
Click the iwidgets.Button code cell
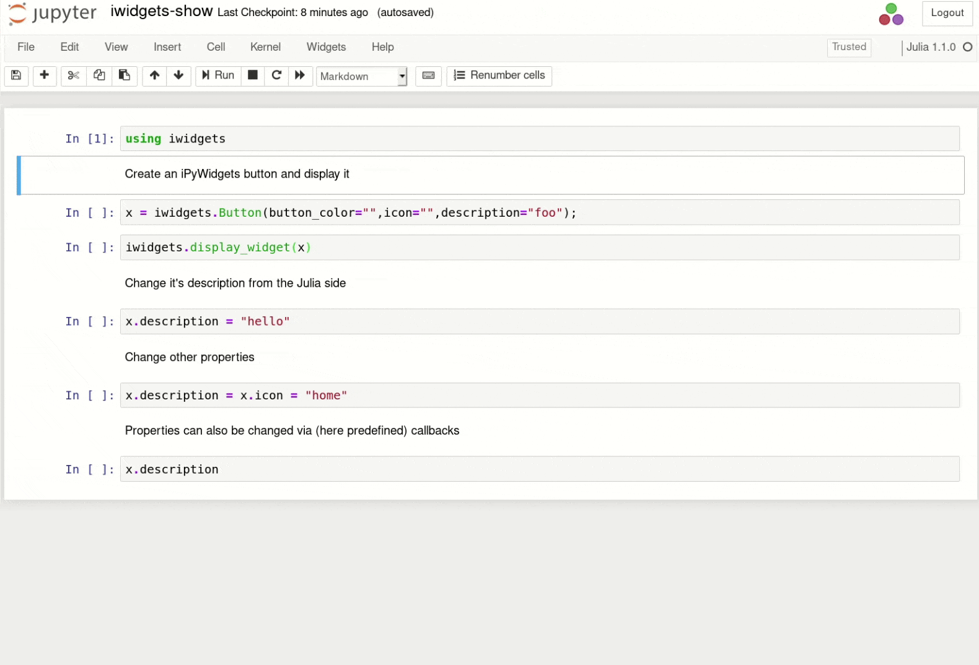540,212
